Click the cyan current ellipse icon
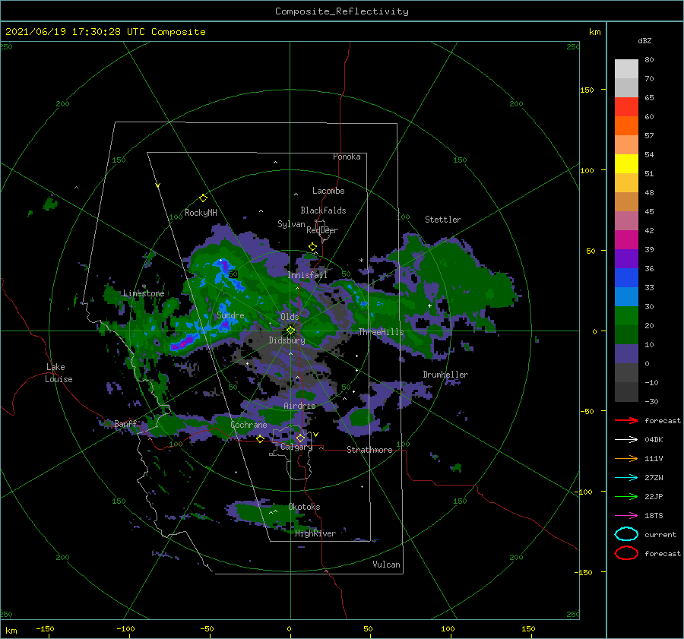 pos(626,534)
